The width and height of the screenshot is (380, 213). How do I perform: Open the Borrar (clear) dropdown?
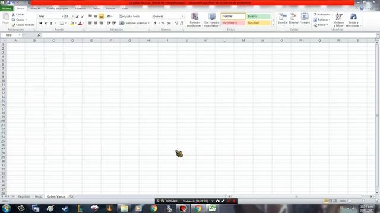coord(321,25)
